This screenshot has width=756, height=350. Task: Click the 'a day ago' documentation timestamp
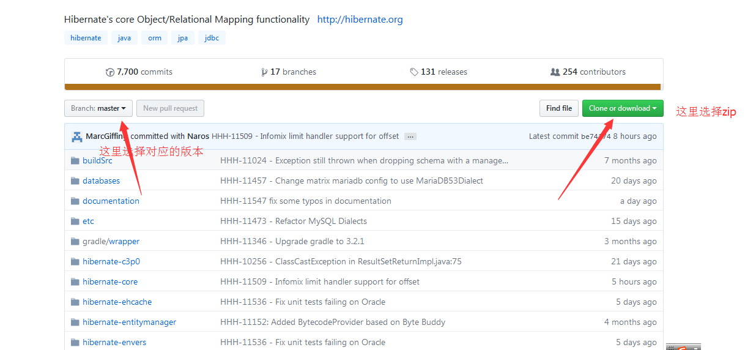tap(639, 201)
